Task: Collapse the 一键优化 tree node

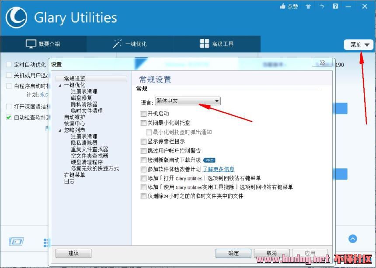Action: click(60, 85)
